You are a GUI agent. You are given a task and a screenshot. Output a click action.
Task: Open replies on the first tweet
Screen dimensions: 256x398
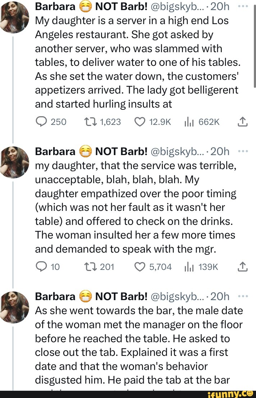(42, 122)
